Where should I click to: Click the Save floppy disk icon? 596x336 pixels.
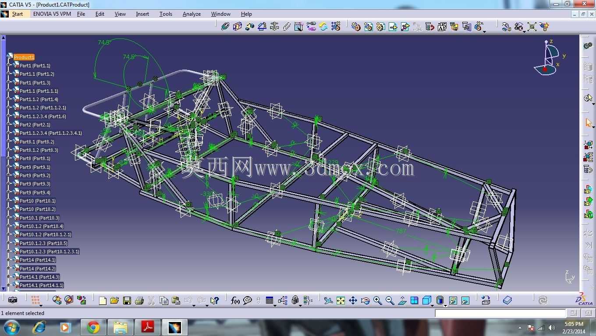127,301
